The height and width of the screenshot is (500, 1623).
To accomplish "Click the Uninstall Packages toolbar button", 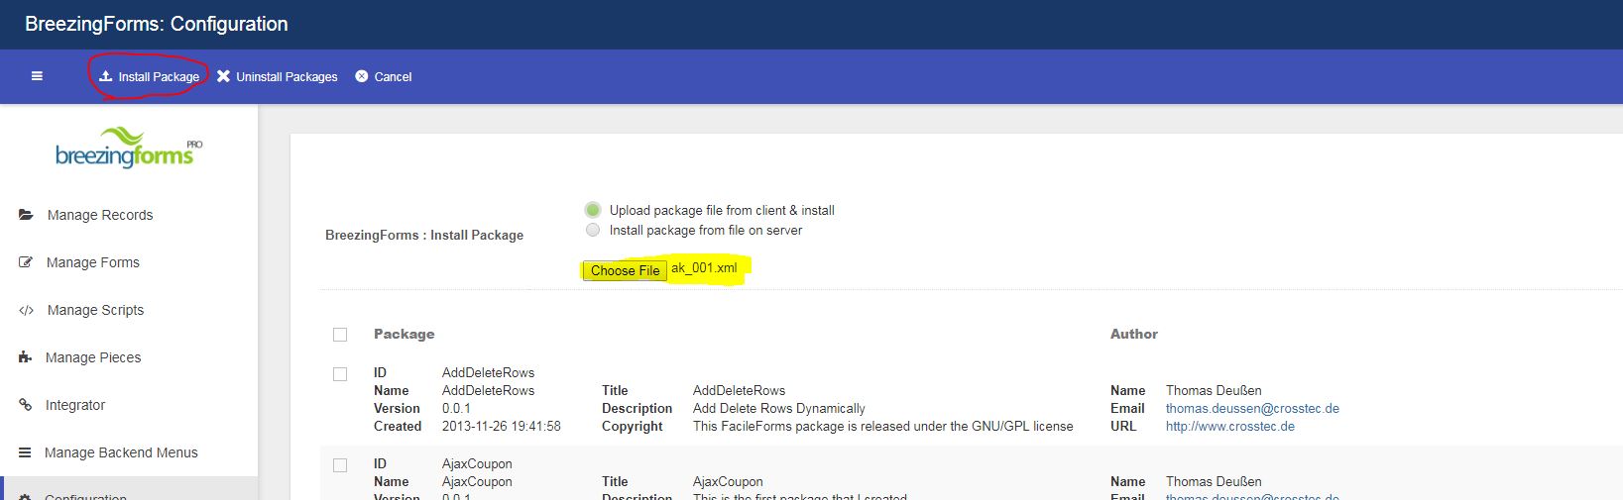I will click(x=278, y=76).
